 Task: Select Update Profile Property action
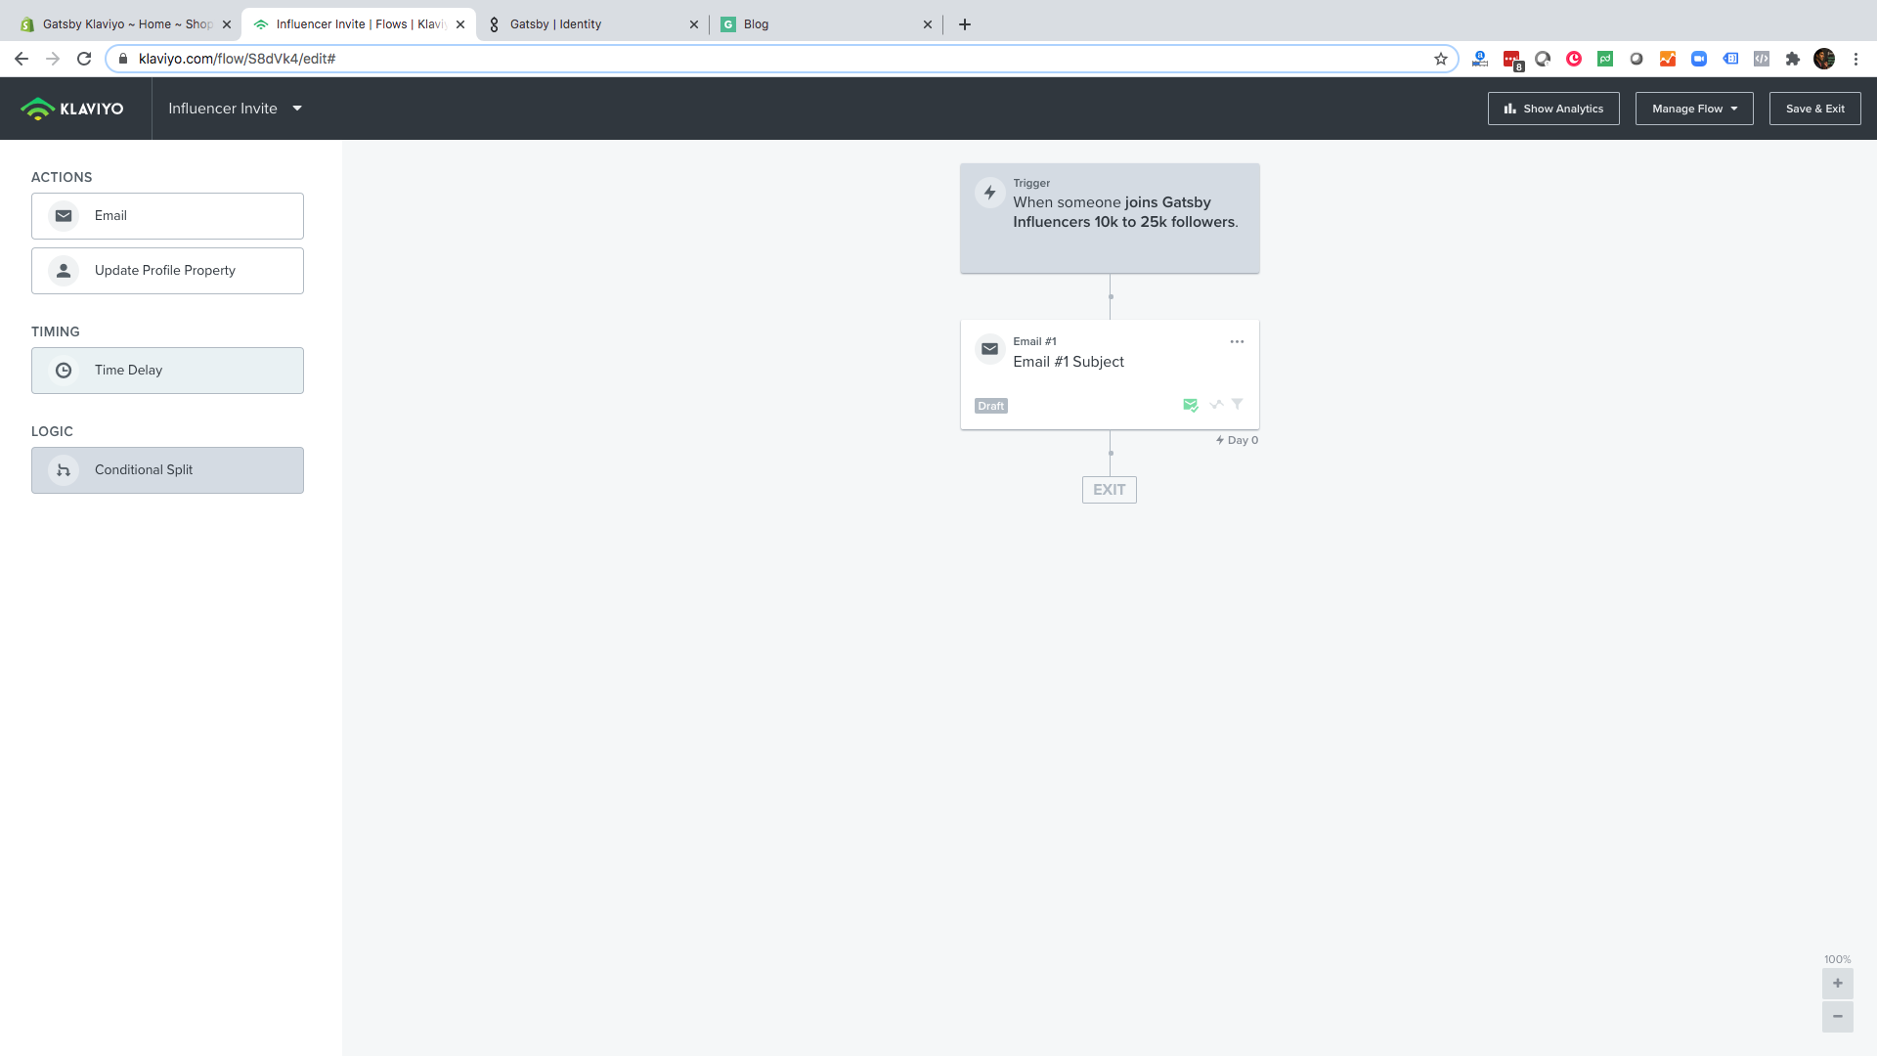point(167,271)
